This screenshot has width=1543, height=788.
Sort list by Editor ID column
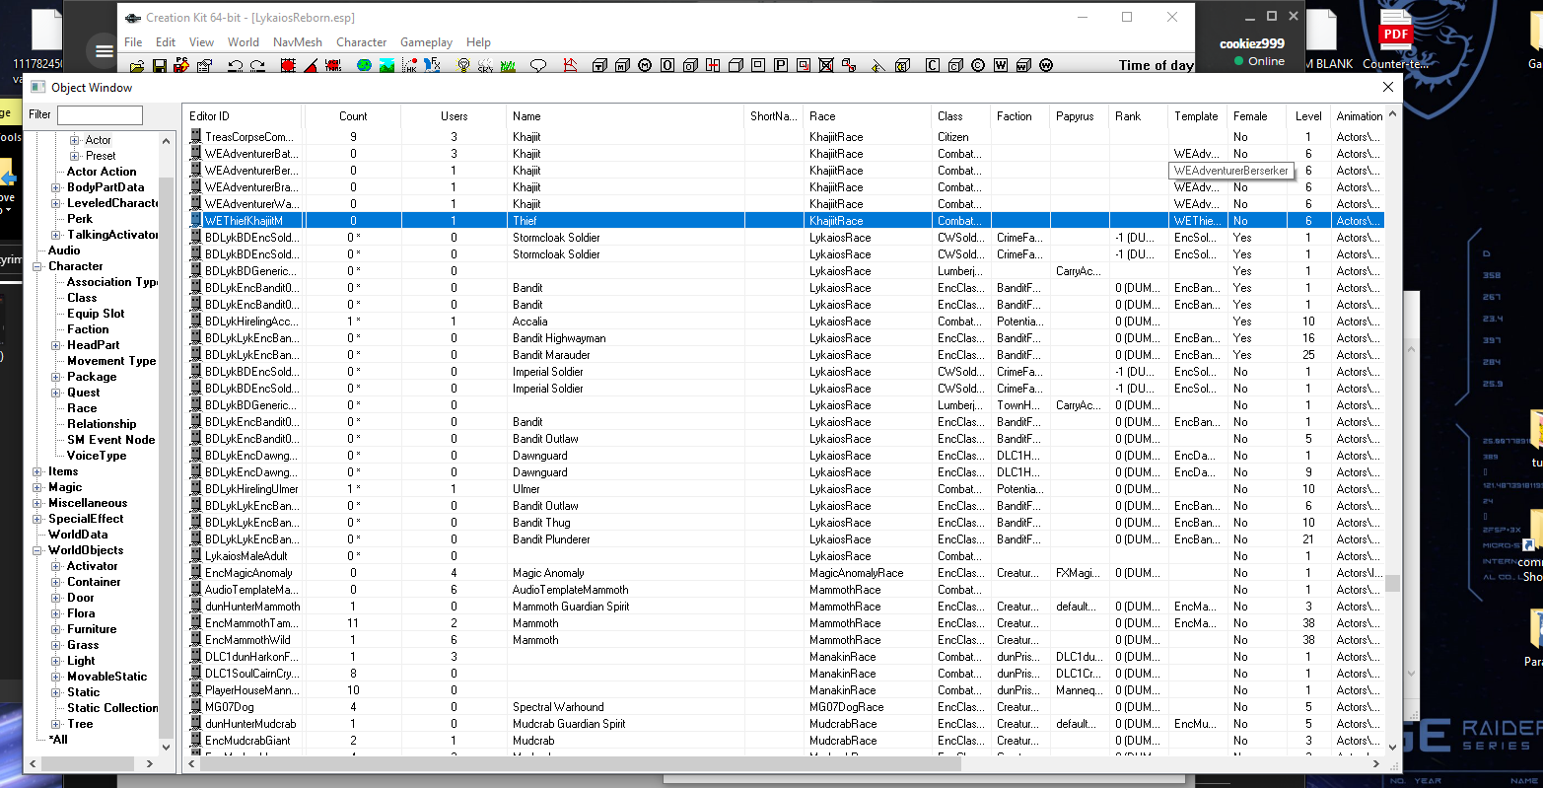coord(244,116)
